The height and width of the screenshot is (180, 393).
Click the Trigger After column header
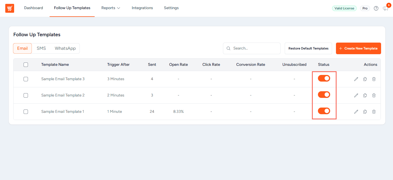[119, 65]
